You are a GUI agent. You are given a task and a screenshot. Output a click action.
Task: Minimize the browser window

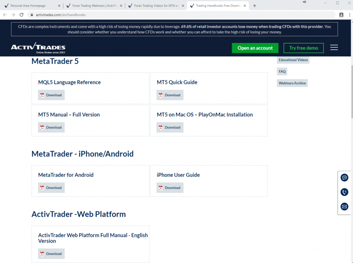tap(325, 3)
